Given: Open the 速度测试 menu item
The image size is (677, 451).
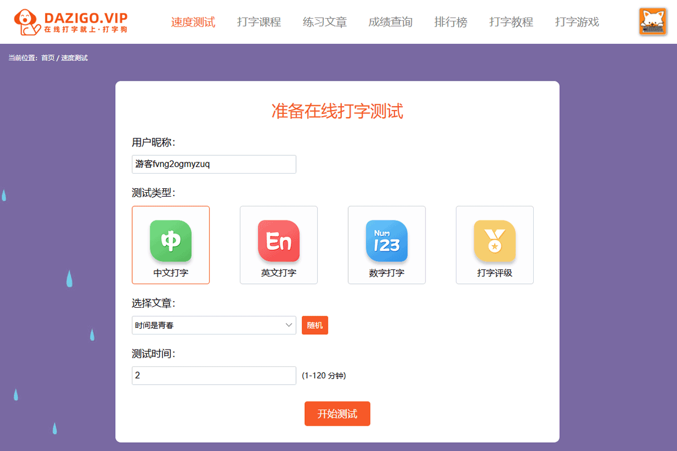Looking at the screenshot, I should 193,22.
